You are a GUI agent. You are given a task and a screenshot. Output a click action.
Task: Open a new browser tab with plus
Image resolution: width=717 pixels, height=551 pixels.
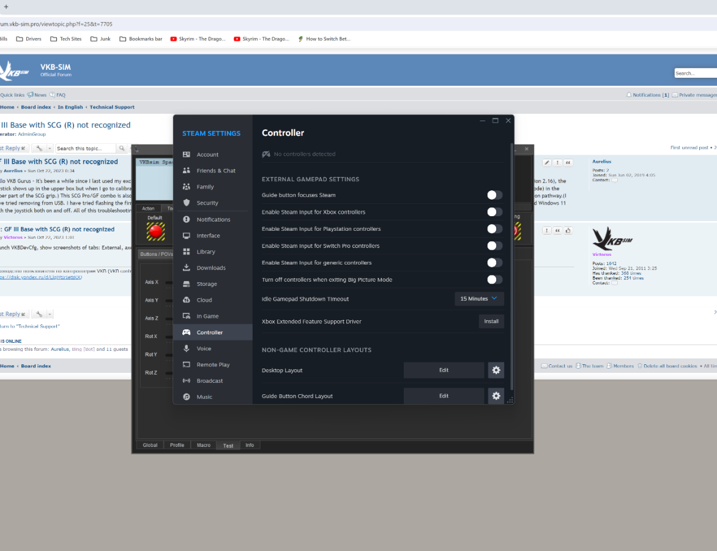[6, 6]
